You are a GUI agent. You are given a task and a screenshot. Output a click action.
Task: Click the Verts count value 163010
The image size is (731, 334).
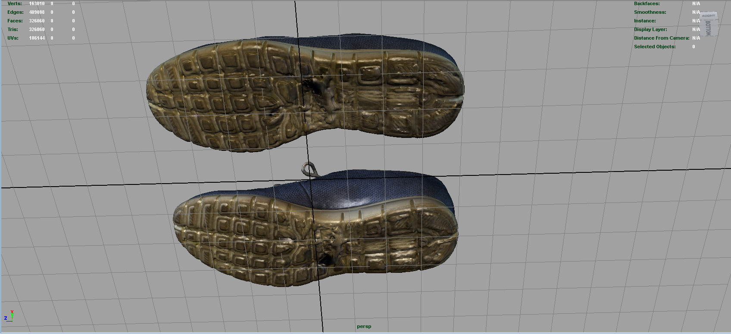pos(37,3)
